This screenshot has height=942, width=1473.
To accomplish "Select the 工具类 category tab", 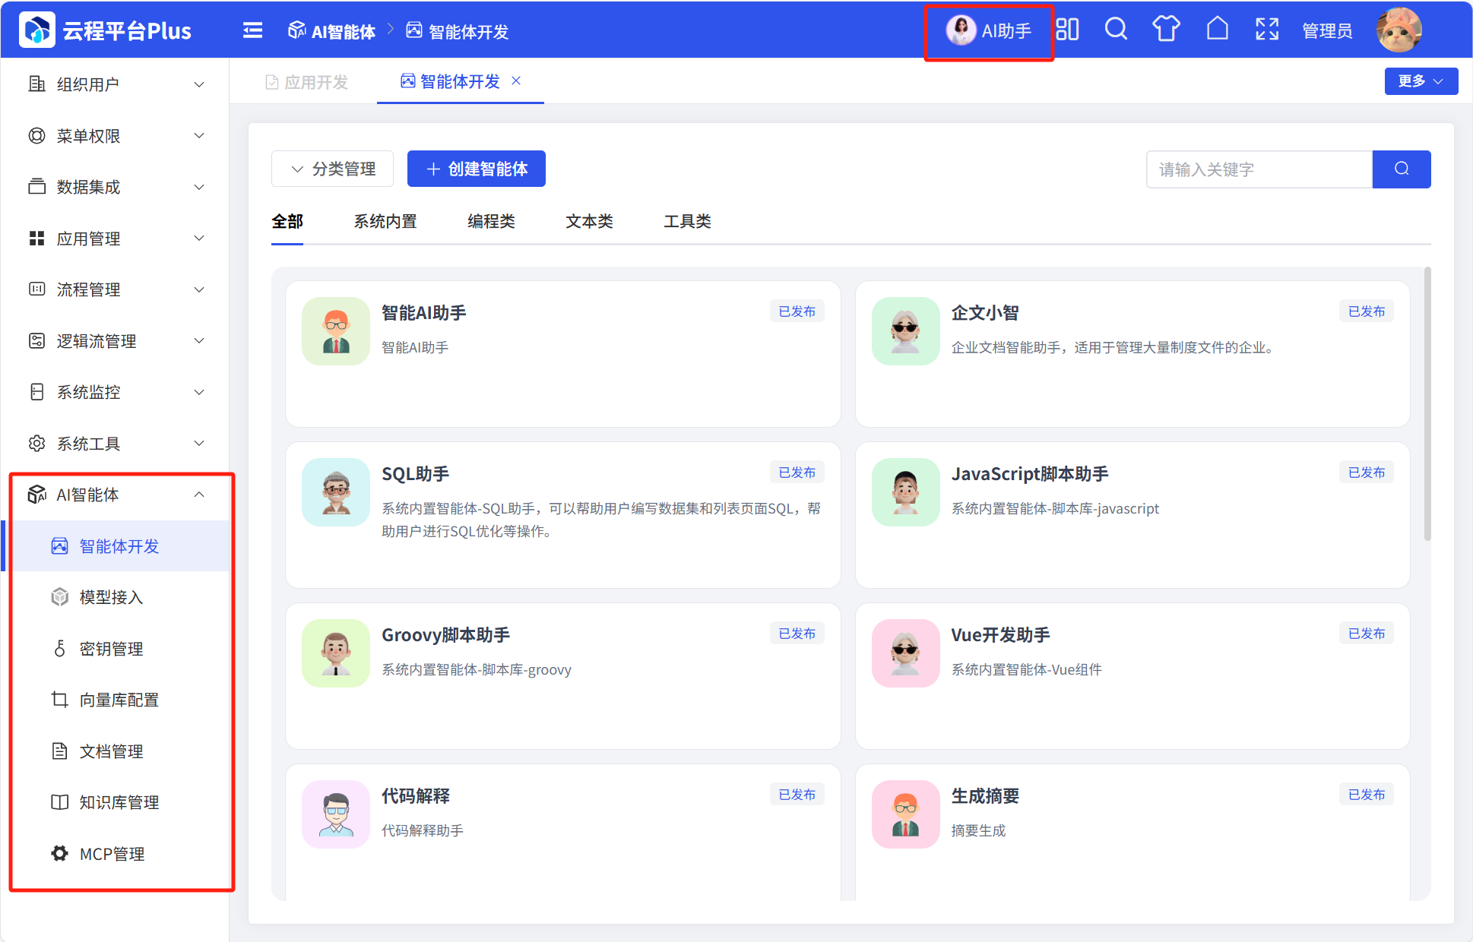I will (687, 221).
